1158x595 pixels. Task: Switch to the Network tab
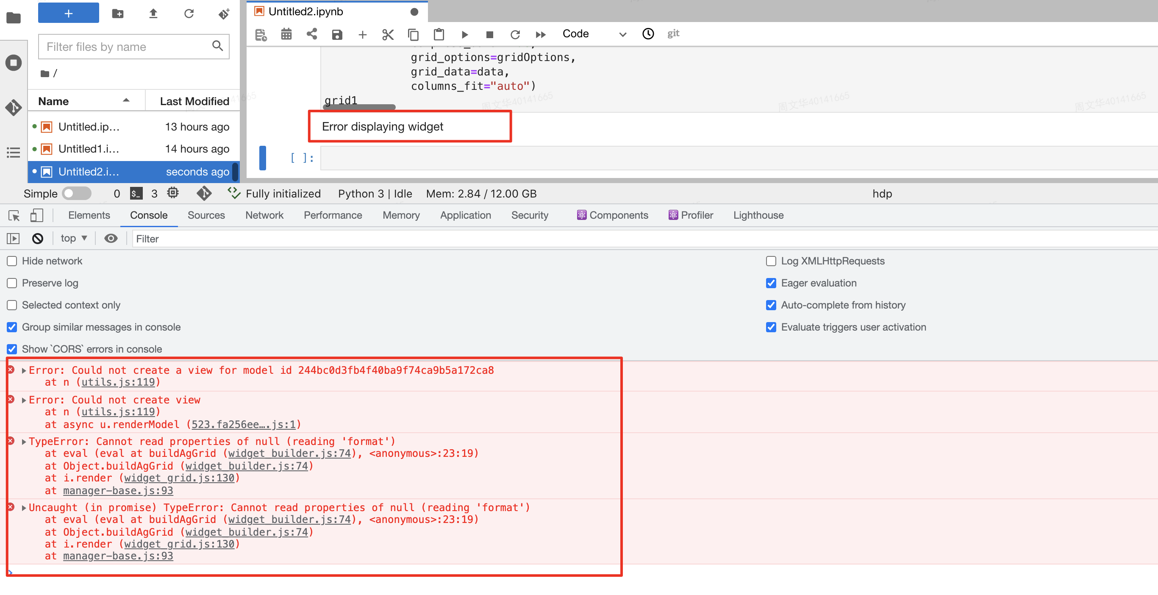click(264, 215)
